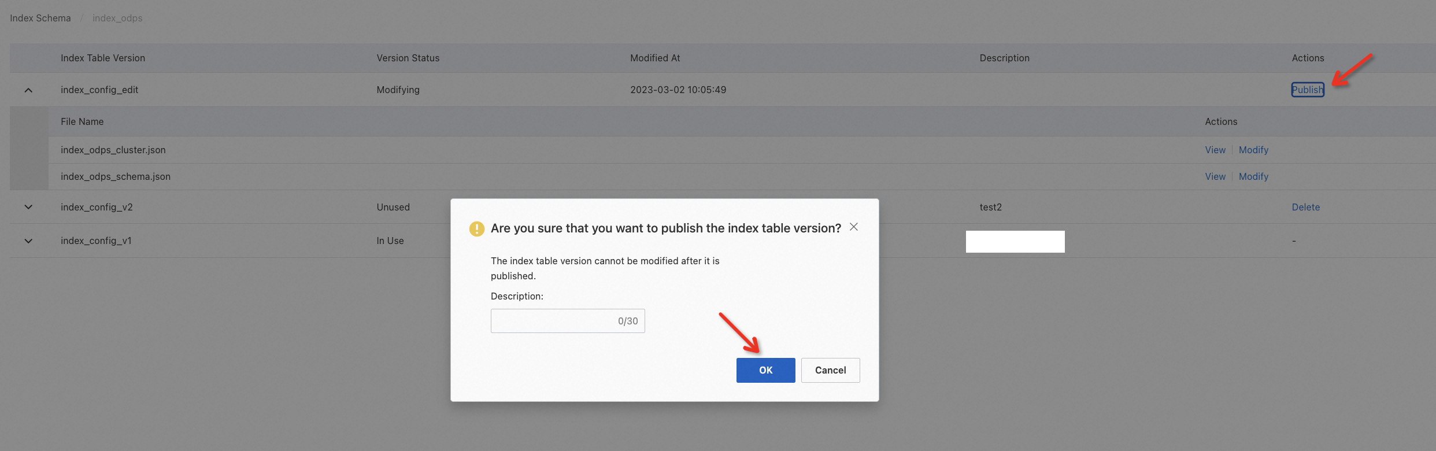Focus the Description input field in dialog
1436x451 pixels.
[568, 321]
